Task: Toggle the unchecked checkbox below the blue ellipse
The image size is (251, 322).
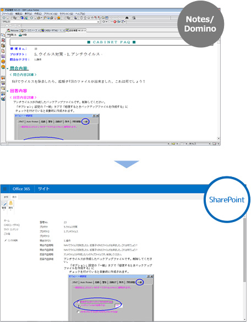Action: click(78, 312)
